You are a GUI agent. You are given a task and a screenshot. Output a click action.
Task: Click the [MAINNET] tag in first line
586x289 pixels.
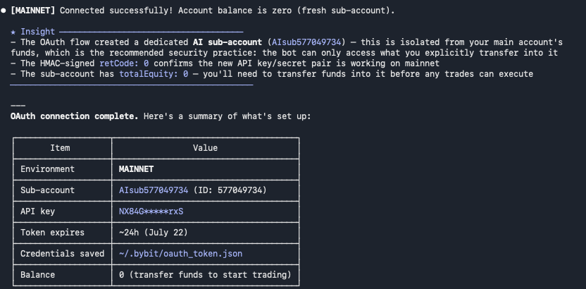point(33,11)
